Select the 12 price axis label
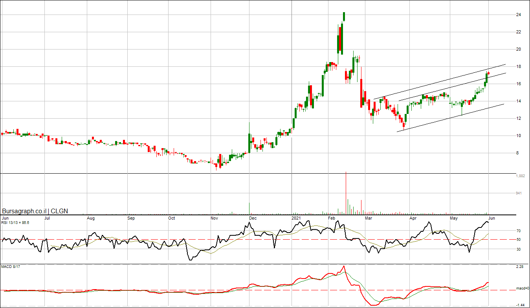The image size is (530, 308). pyautogui.click(x=518, y=119)
